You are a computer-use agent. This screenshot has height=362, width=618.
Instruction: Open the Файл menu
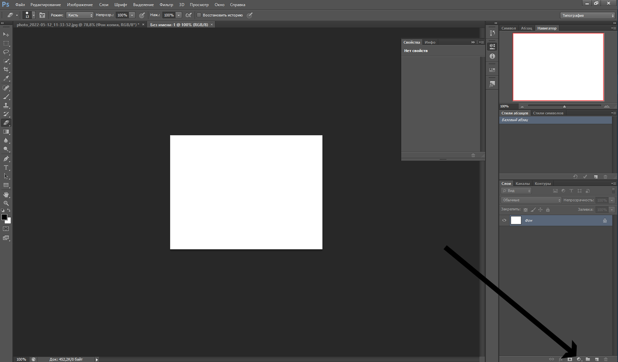[x=20, y=5]
